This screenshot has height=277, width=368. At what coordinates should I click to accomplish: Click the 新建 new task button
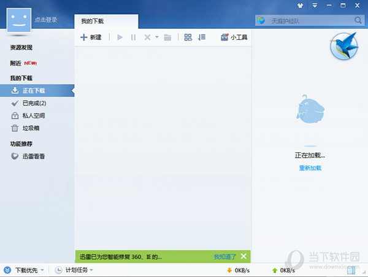[91, 37]
